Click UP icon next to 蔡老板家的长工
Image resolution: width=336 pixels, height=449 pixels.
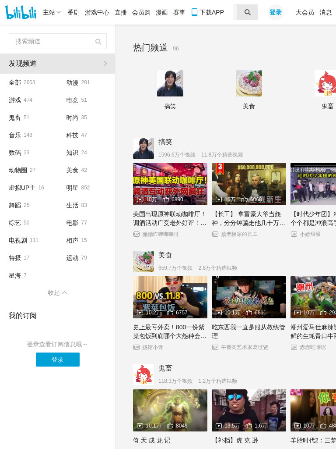click(215, 234)
